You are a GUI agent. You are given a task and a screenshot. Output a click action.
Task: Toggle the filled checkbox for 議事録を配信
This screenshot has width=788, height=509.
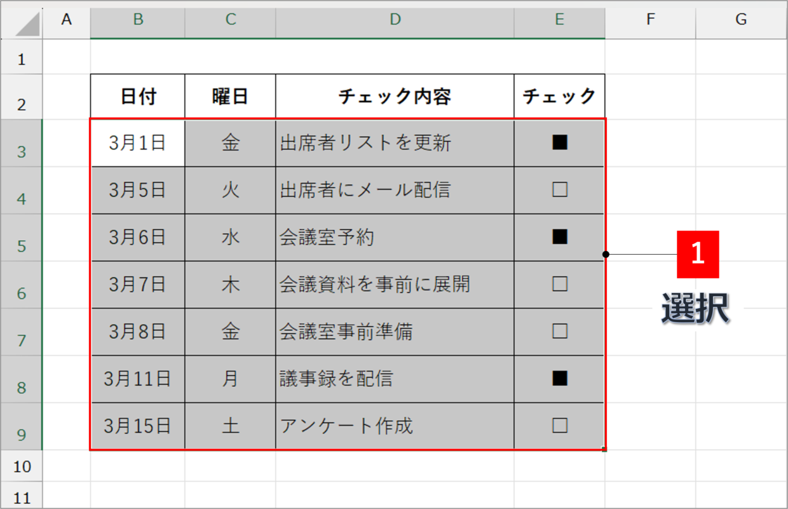(560, 379)
